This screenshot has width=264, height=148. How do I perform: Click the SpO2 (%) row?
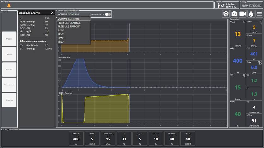click(x=36, y=35)
